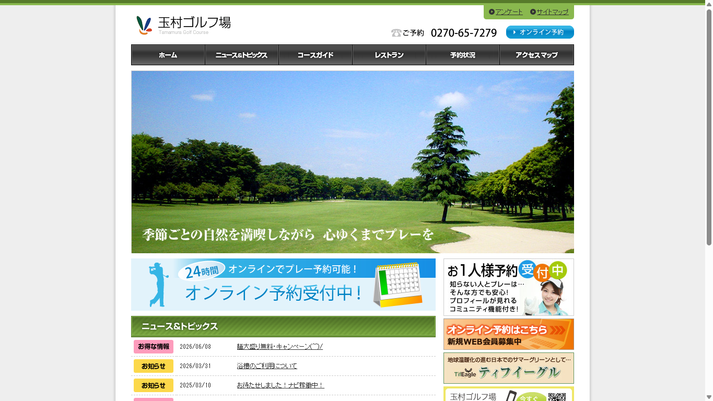This screenshot has height=401, width=713.
Task: Click the QR code in the mobile banner
Action: pyautogui.click(x=557, y=397)
